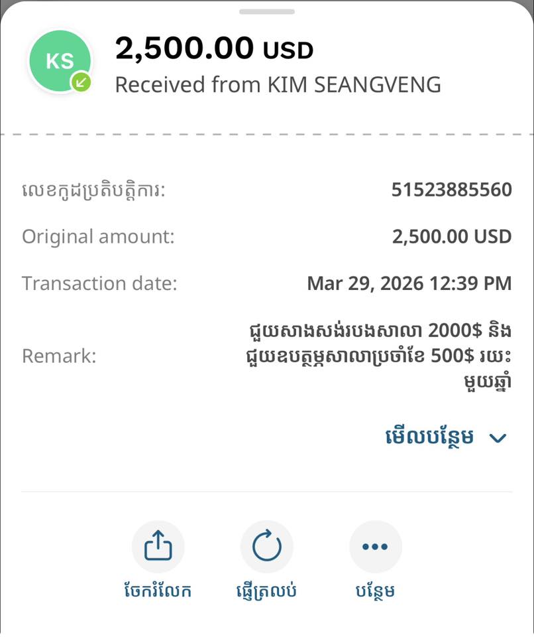The width and height of the screenshot is (534, 637).
Task: Click the Khmer remark message text
Action: 378,356
